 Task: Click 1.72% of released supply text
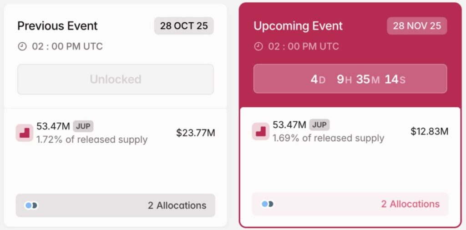coord(92,140)
